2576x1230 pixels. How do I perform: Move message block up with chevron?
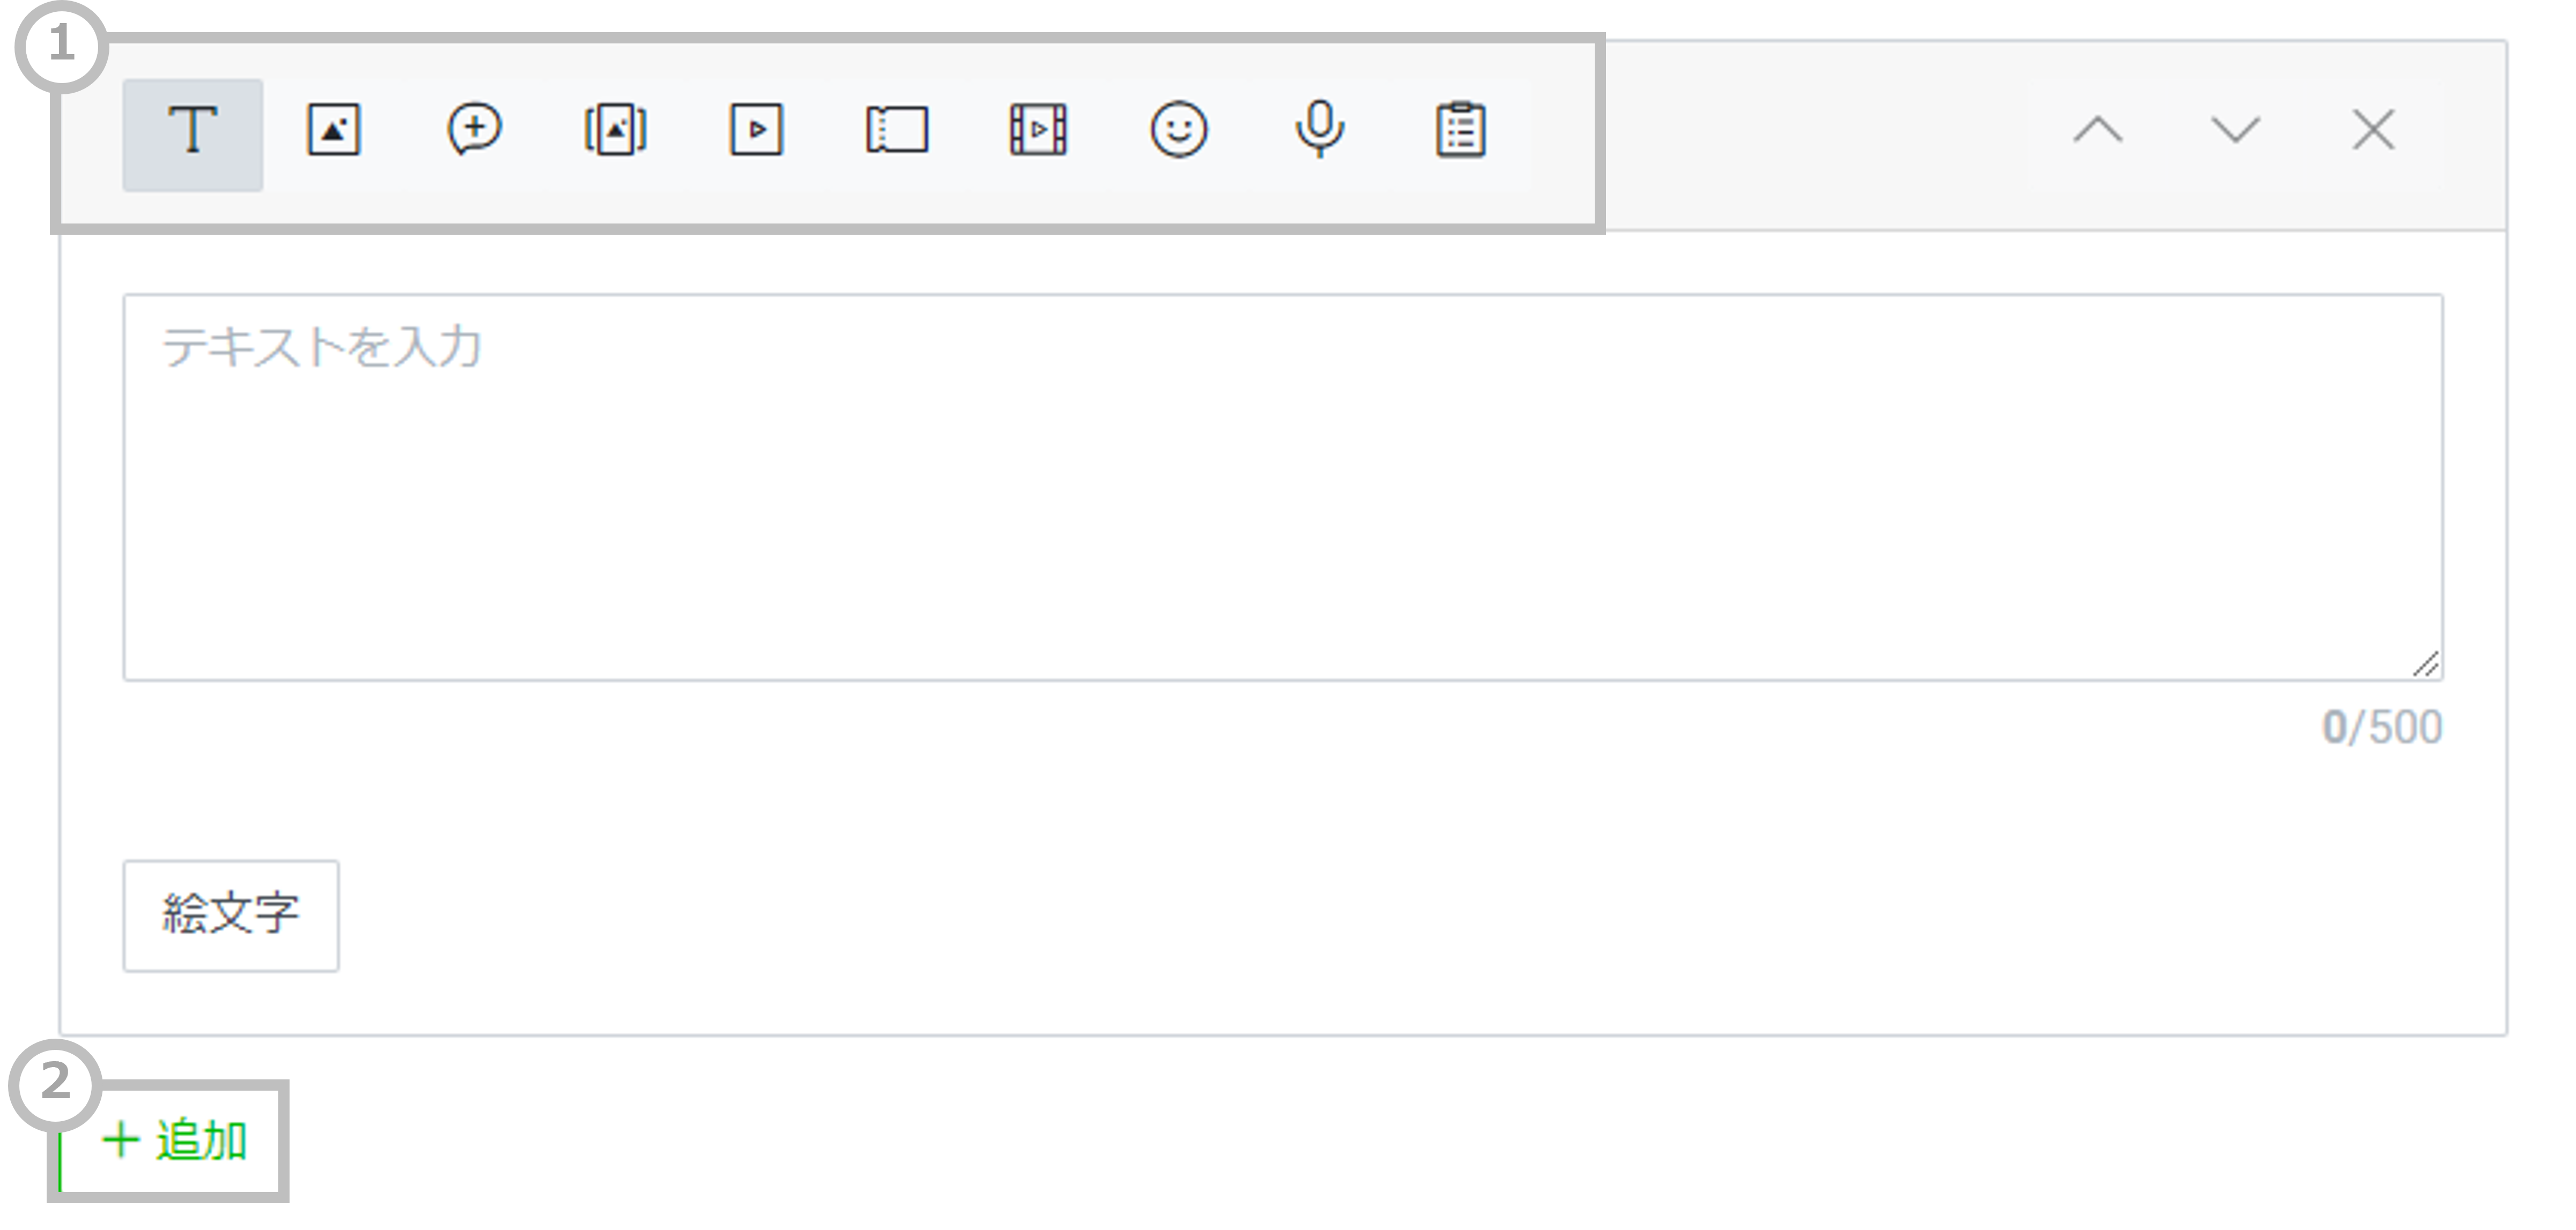(x=2098, y=130)
